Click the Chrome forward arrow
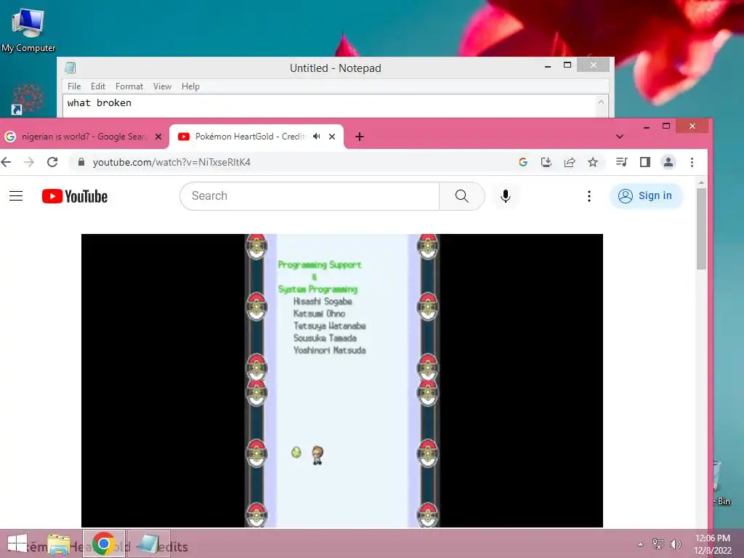This screenshot has width=744, height=558. [29, 162]
